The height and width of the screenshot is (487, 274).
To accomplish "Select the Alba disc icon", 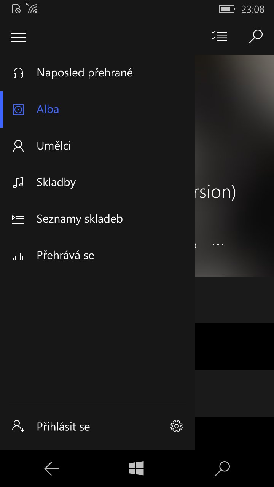I will pyautogui.click(x=18, y=110).
